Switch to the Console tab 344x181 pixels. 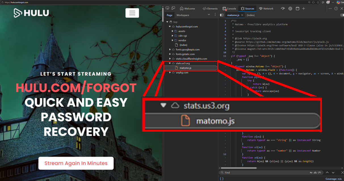point(229,9)
